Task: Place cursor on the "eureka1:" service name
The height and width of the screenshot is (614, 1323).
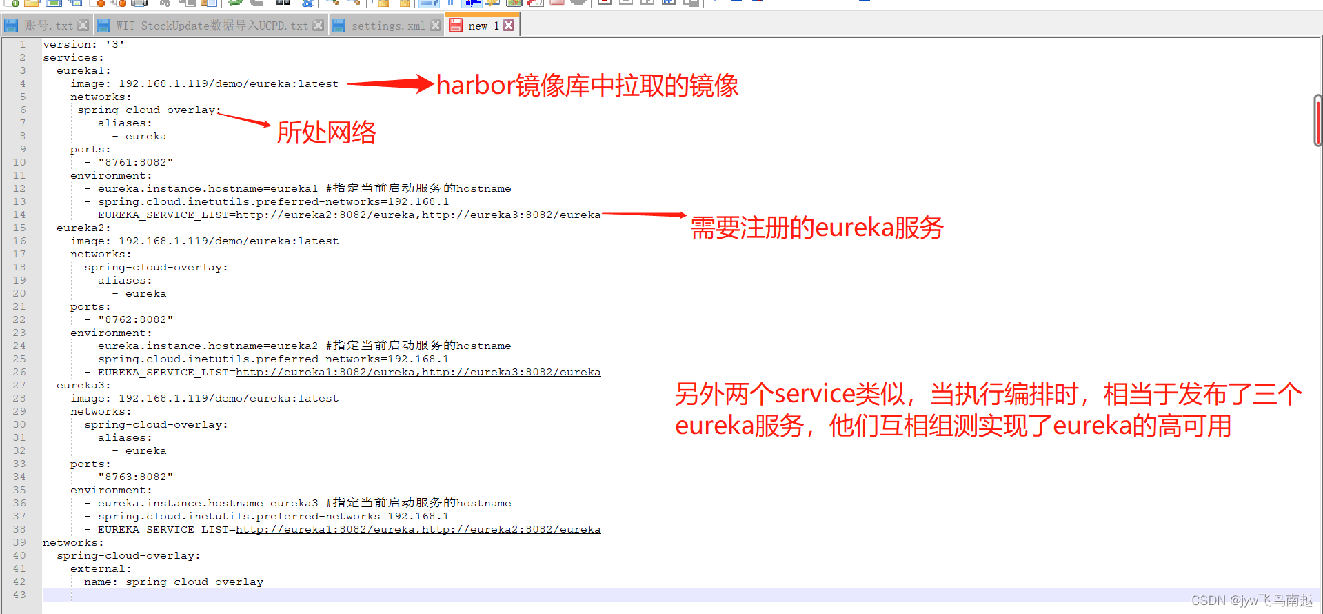Action: click(83, 70)
